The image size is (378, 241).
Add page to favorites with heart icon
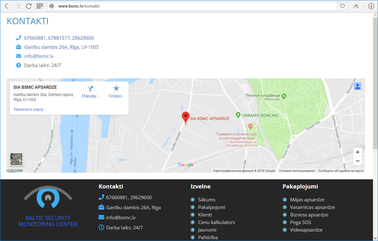point(342,6)
